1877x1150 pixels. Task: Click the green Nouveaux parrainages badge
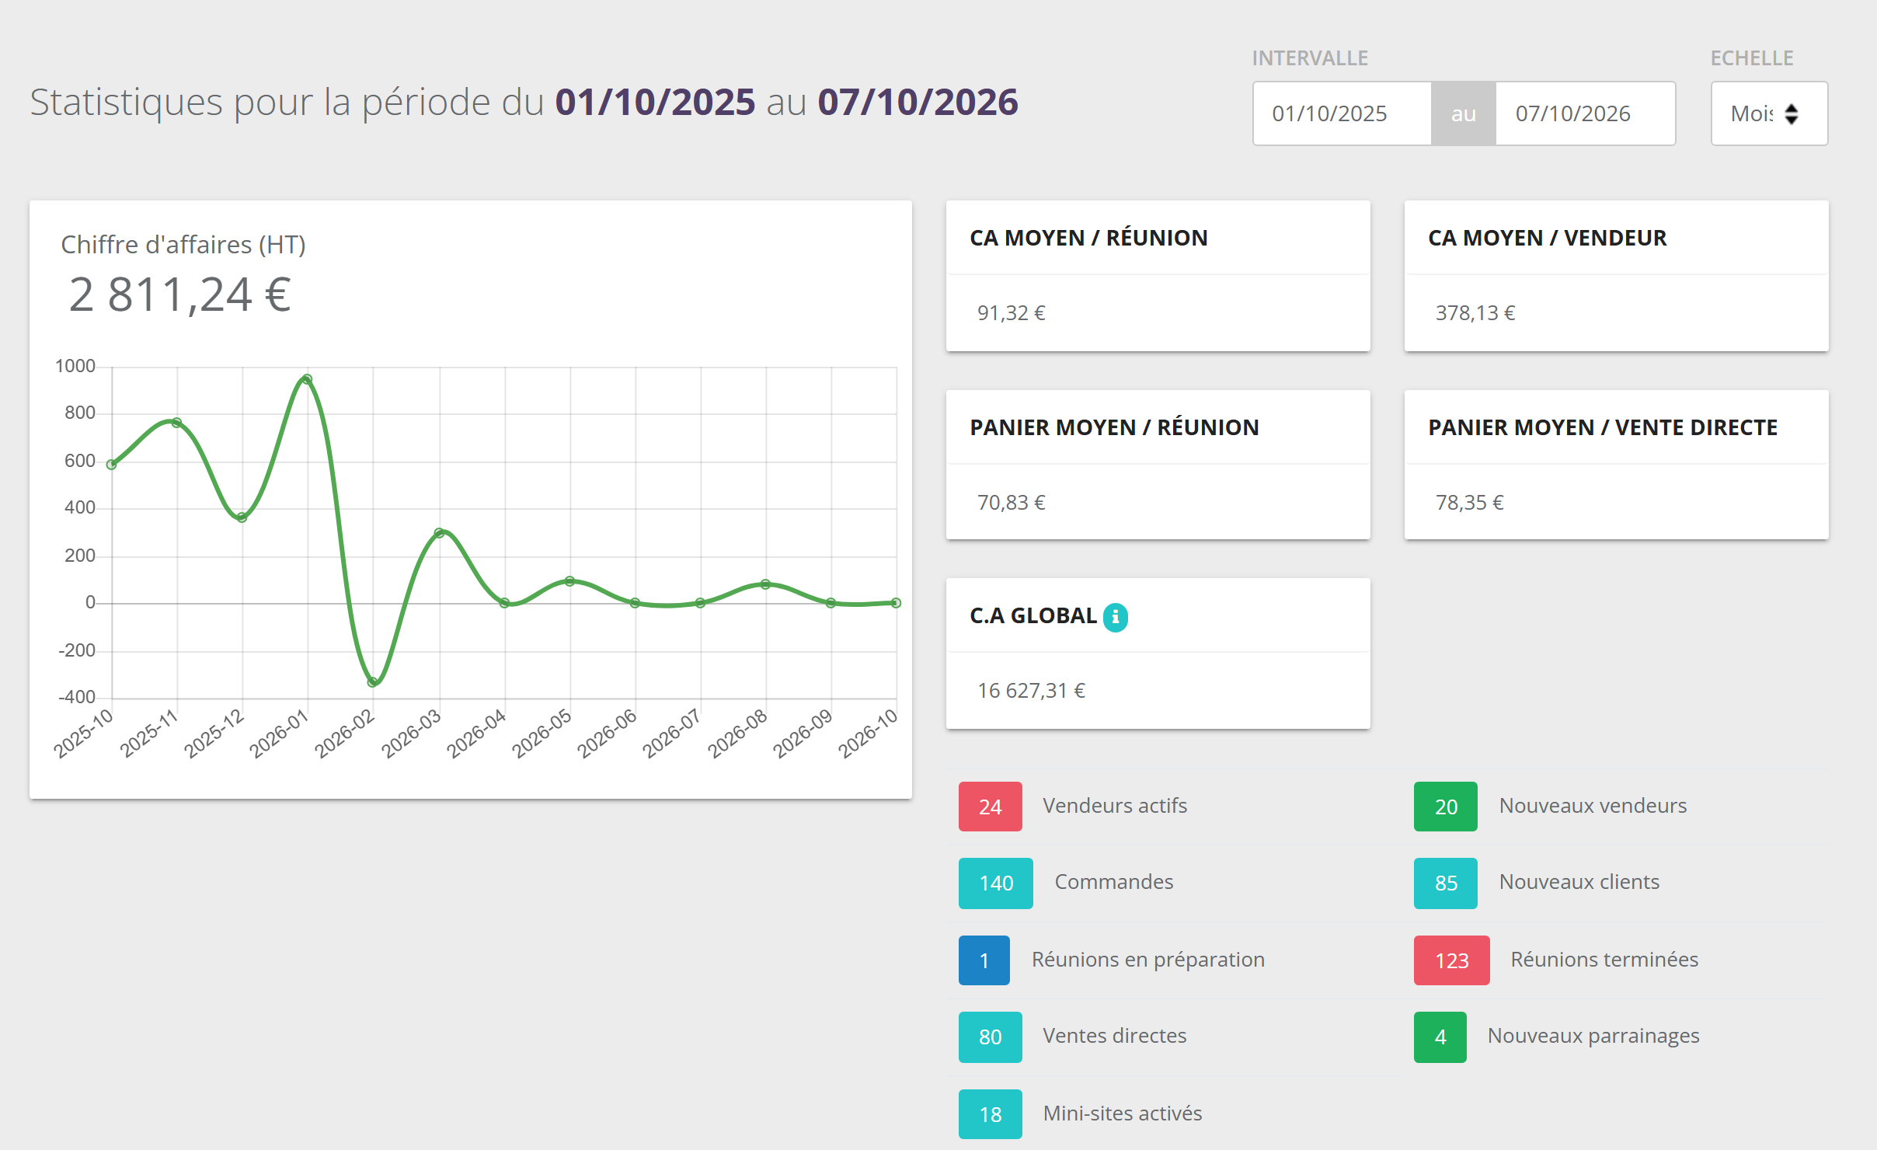point(1440,1037)
